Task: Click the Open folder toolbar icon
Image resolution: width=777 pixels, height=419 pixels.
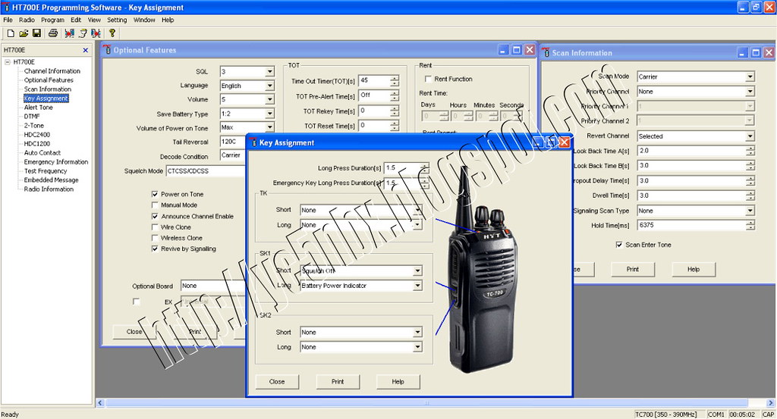Action: [x=24, y=33]
